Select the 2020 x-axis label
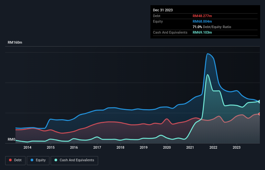Screen dimensions: 265x170 click(167, 147)
